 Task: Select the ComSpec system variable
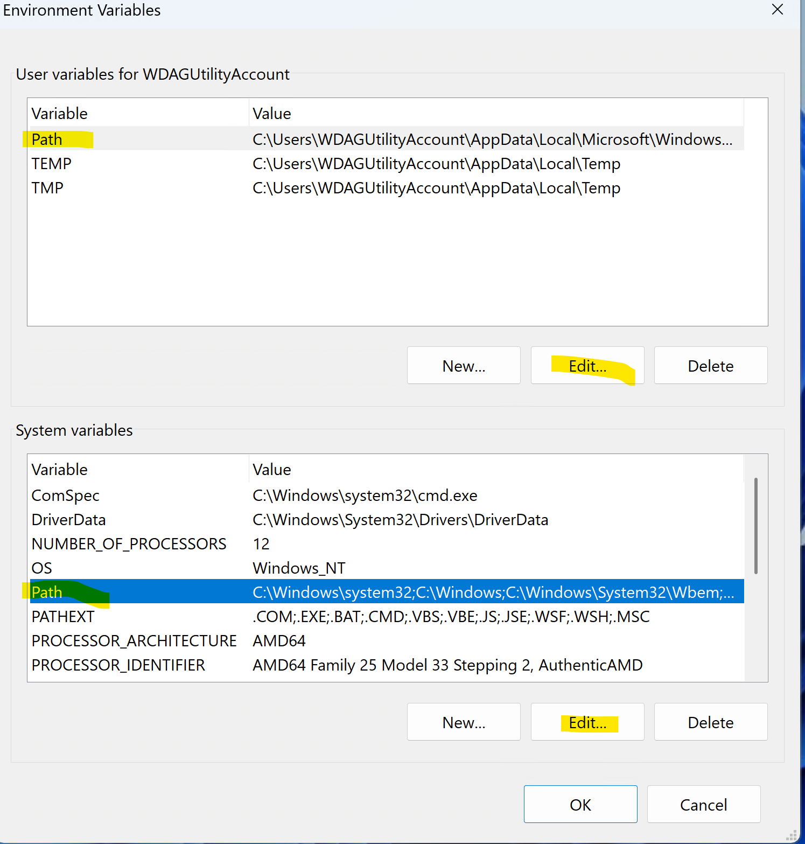[x=66, y=496]
